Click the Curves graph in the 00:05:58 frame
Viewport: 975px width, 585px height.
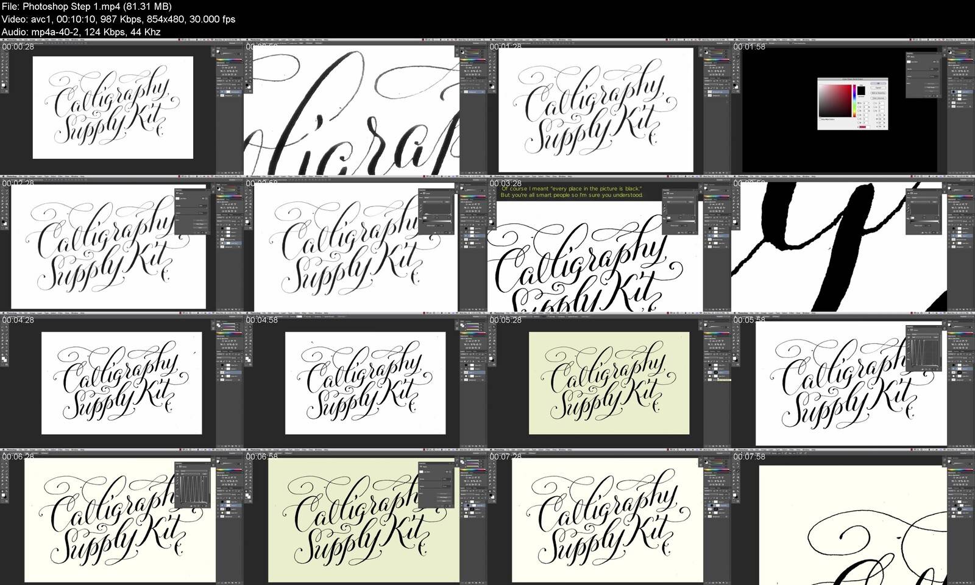point(924,353)
